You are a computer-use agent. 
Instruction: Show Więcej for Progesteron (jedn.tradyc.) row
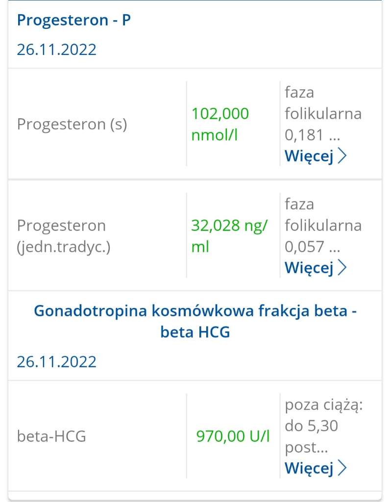coord(309,268)
